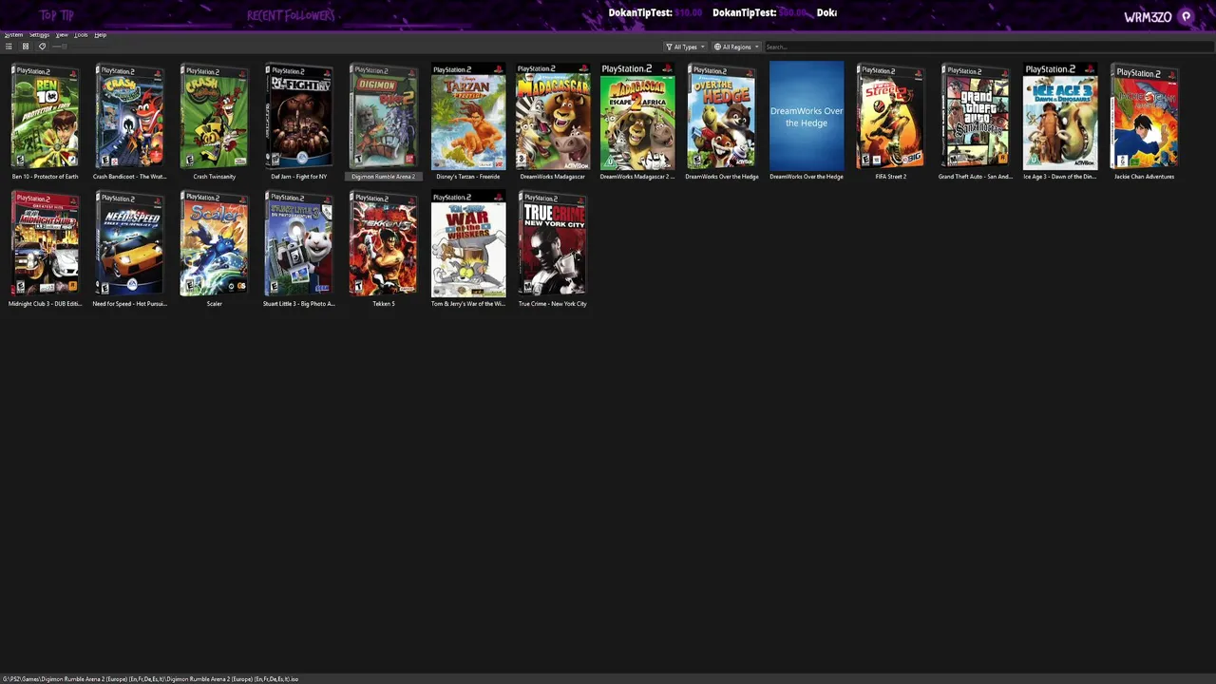Image resolution: width=1216 pixels, height=684 pixels.
Task: Select Def Jam Fight for NY cover
Action: click(298, 117)
